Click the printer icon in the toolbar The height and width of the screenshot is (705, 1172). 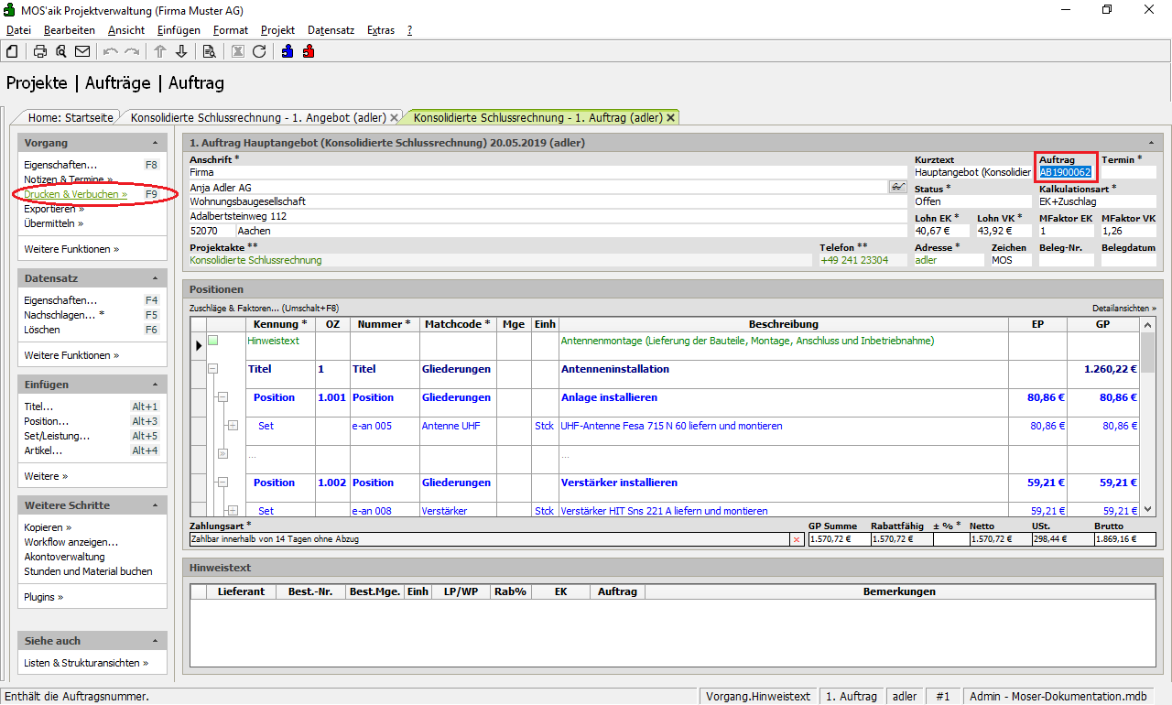(x=40, y=51)
